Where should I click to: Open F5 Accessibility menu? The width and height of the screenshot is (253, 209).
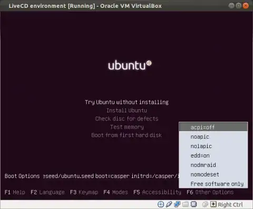[x=157, y=192]
